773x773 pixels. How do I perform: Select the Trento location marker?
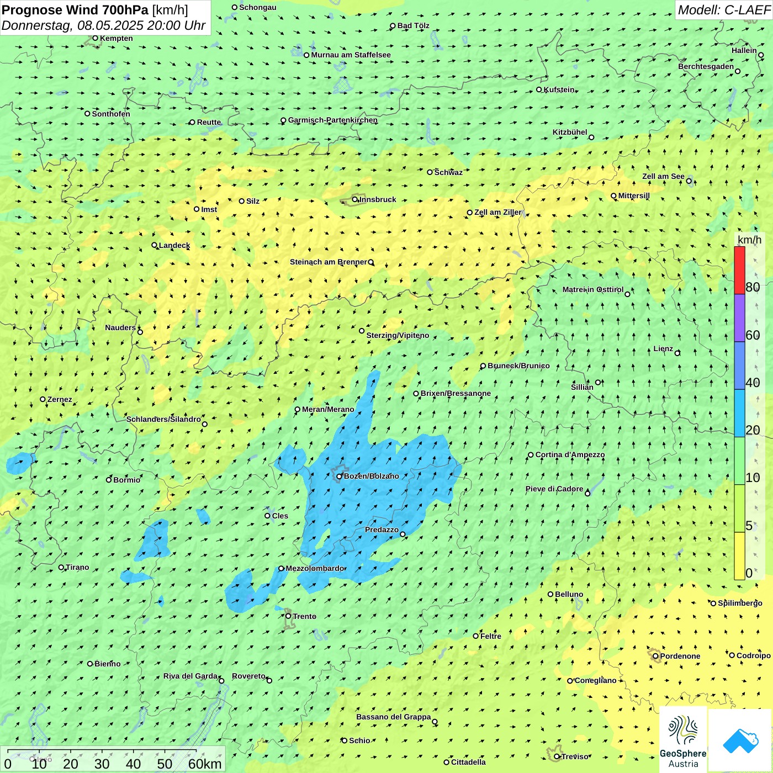288,616
